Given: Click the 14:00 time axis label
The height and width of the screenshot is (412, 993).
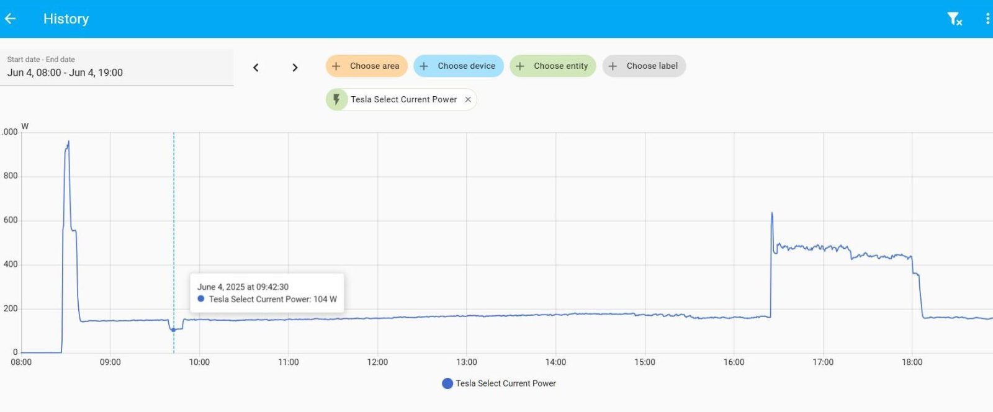Looking at the screenshot, I should click(555, 362).
